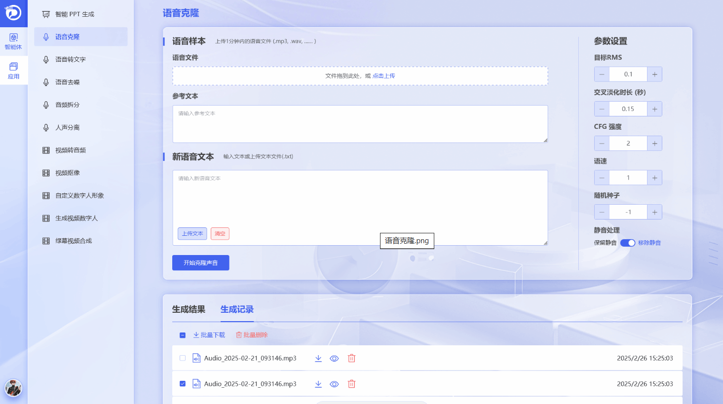Open the 智能体 section in left rail
The height and width of the screenshot is (404, 723).
[x=13, y=41]
